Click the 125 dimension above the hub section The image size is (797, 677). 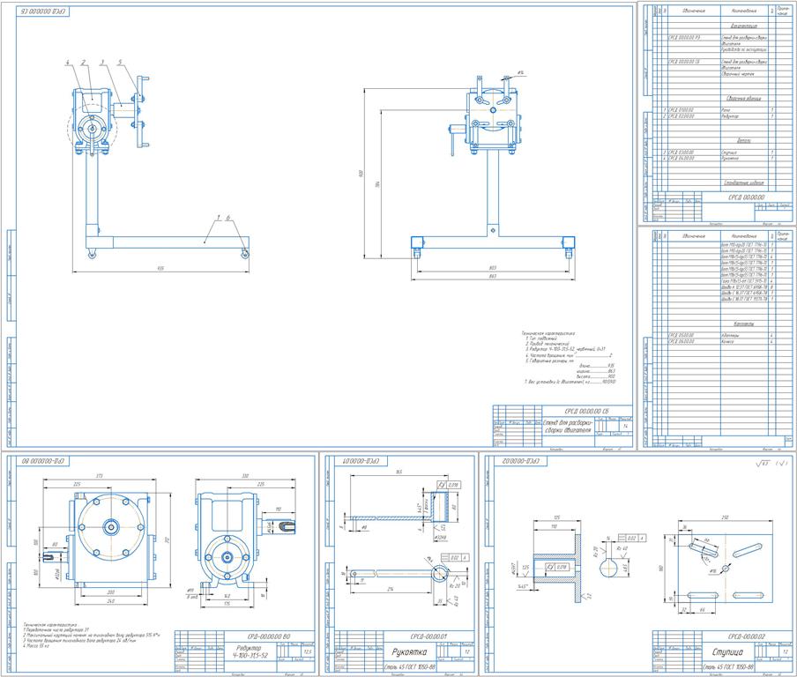(x=556, y=518)
